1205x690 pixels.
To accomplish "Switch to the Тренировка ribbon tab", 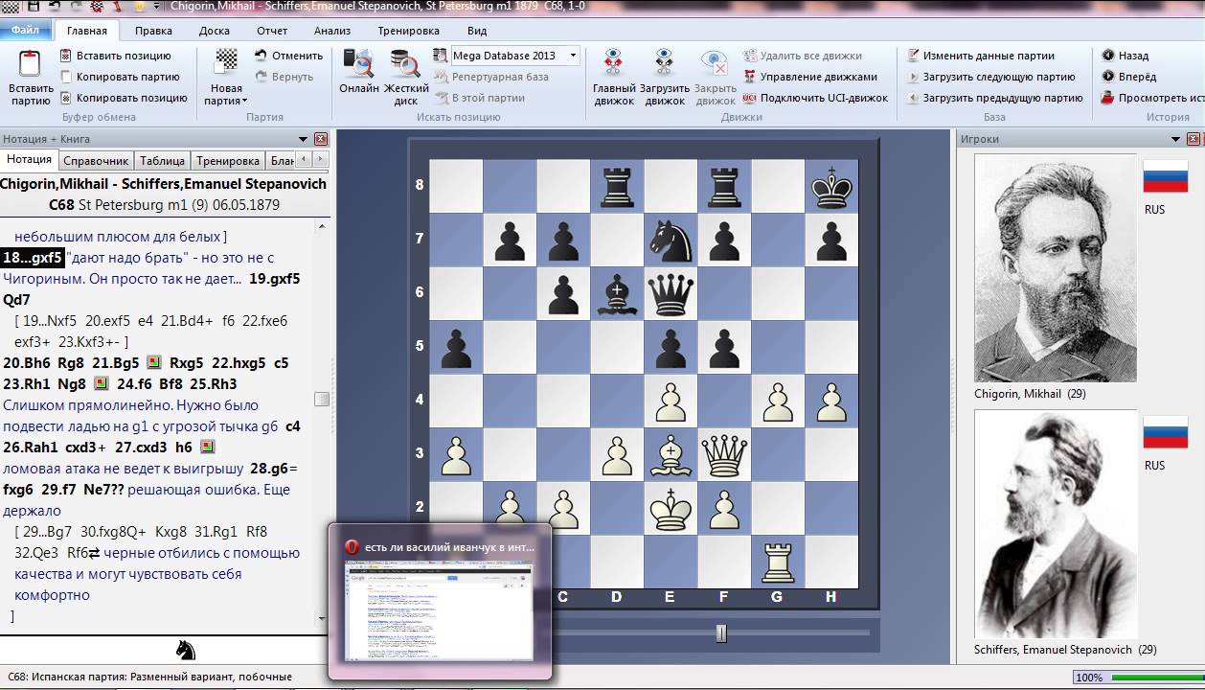I will [408, 31].
